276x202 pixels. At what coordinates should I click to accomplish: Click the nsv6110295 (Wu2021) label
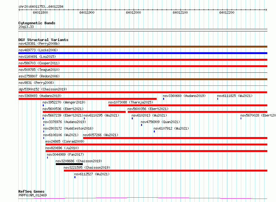tap(101, 115)
